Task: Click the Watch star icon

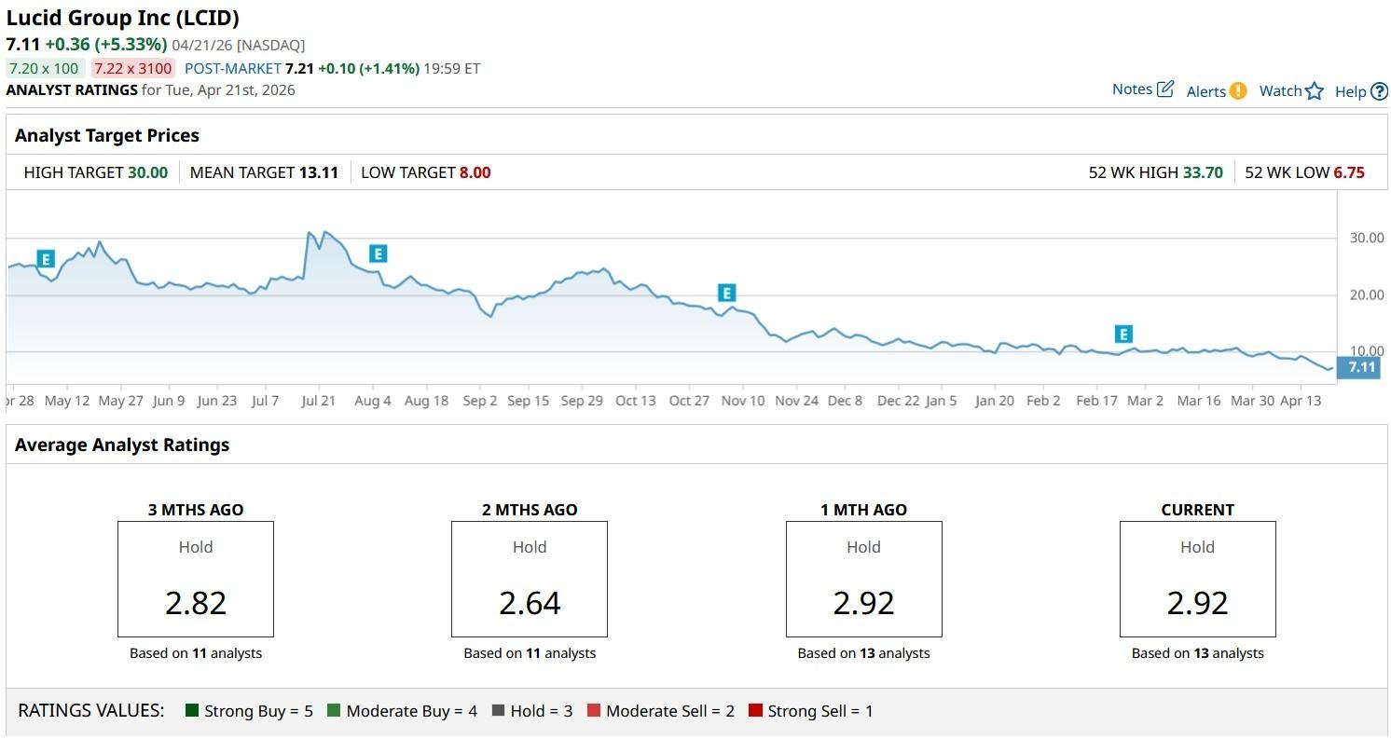Action: click(x=1315, y=90)
